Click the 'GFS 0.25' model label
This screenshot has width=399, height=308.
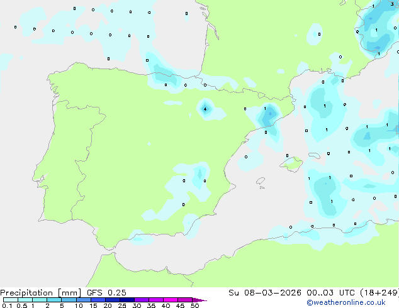coord(106,293)
